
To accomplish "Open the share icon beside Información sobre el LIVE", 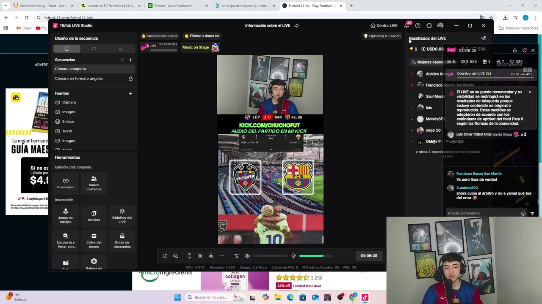I will click(x=296, y=25).
